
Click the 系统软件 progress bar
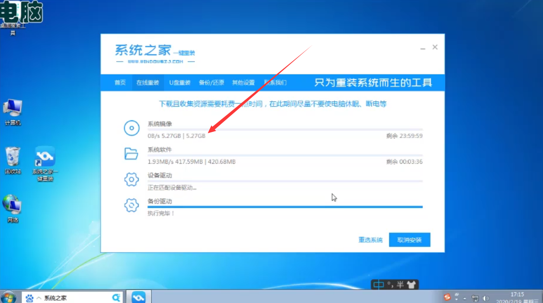pos(285,155)
